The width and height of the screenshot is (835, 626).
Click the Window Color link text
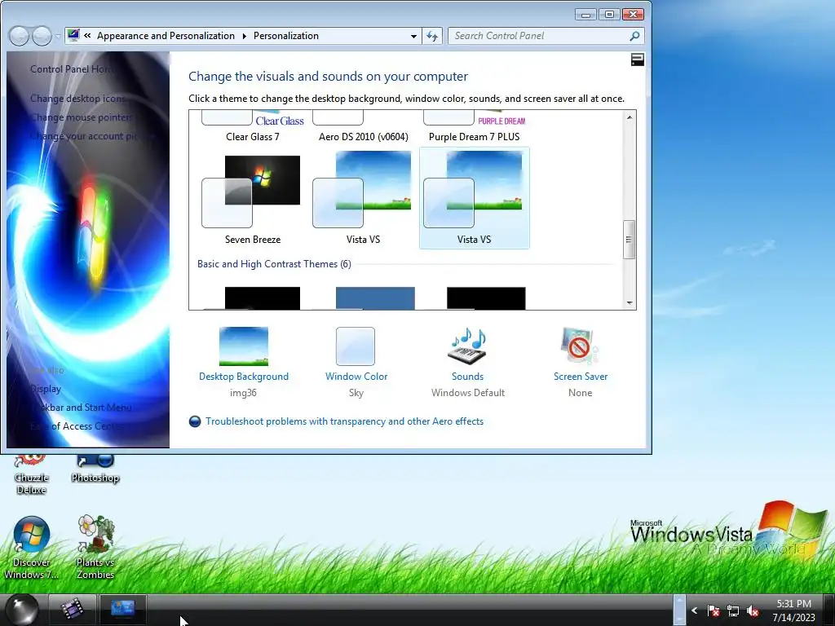356,377
